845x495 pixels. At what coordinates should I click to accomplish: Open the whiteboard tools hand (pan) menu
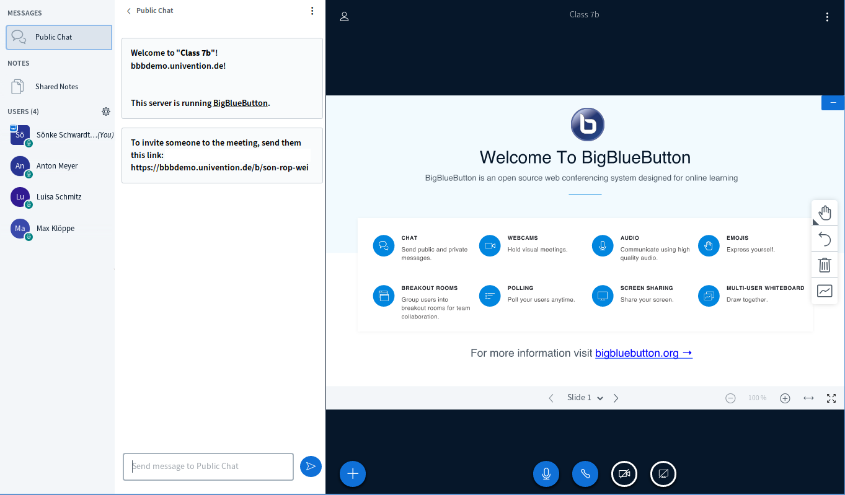click(825, 213)
